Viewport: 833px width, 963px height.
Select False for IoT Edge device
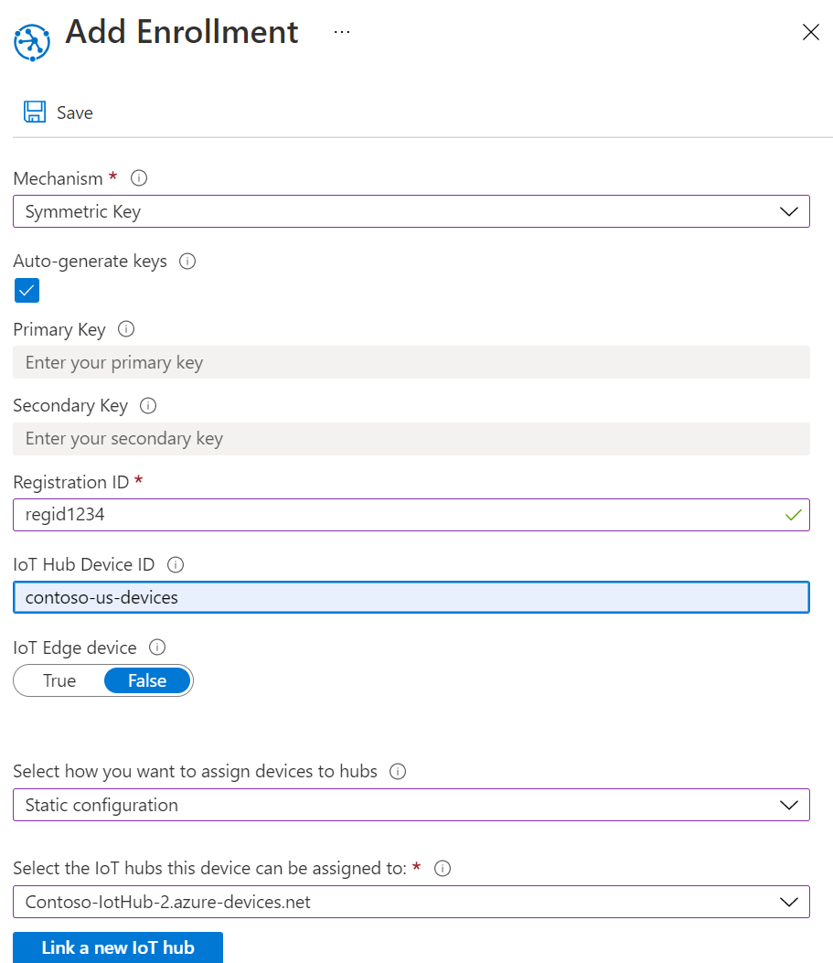[x=147, y=680]
